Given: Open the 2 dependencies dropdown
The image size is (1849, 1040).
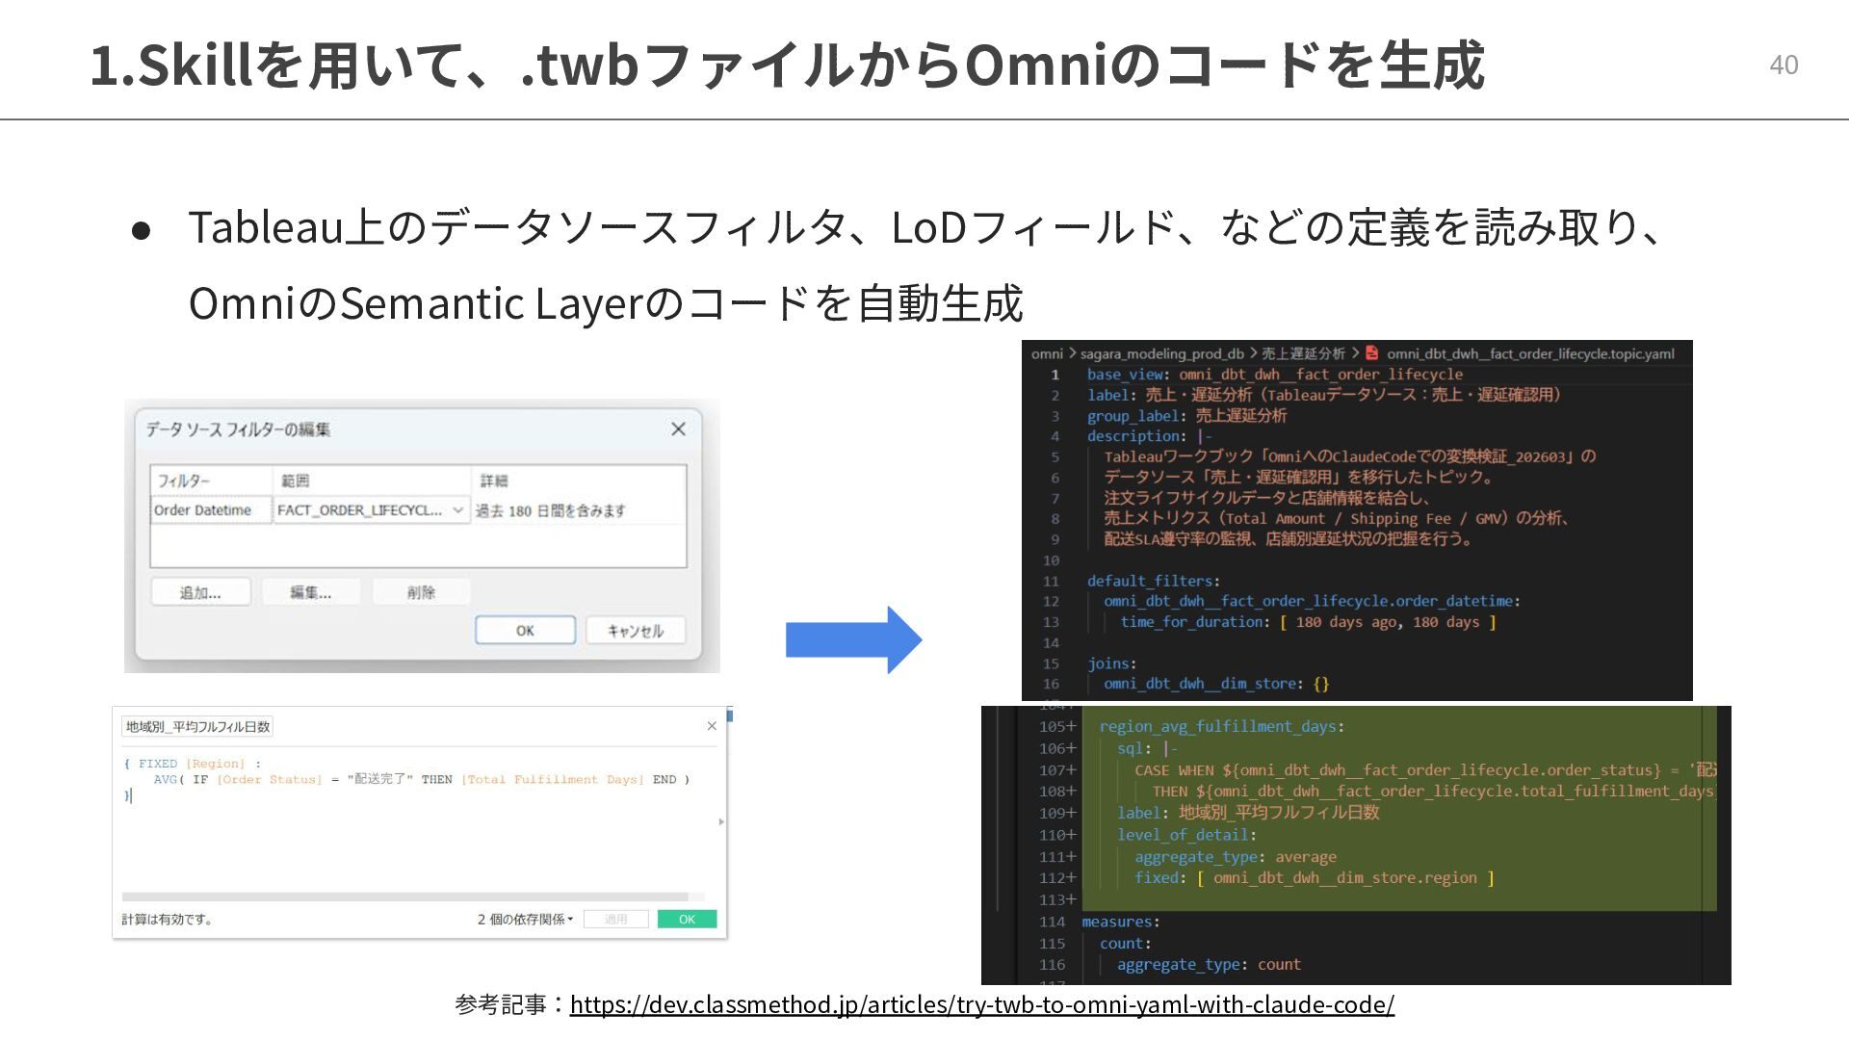Looking at the screenshot, I should coord(525,920).
